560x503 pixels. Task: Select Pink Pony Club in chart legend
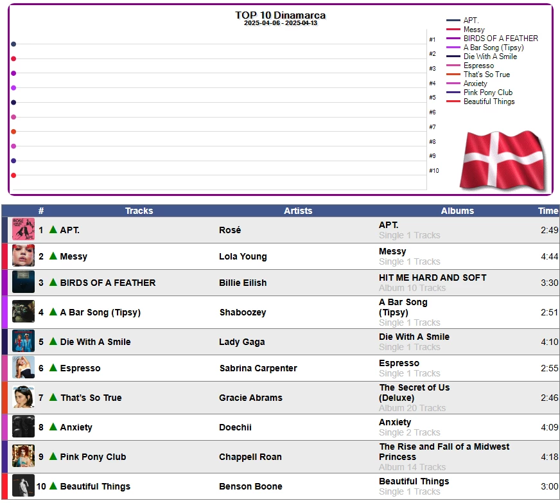[488, 93]
